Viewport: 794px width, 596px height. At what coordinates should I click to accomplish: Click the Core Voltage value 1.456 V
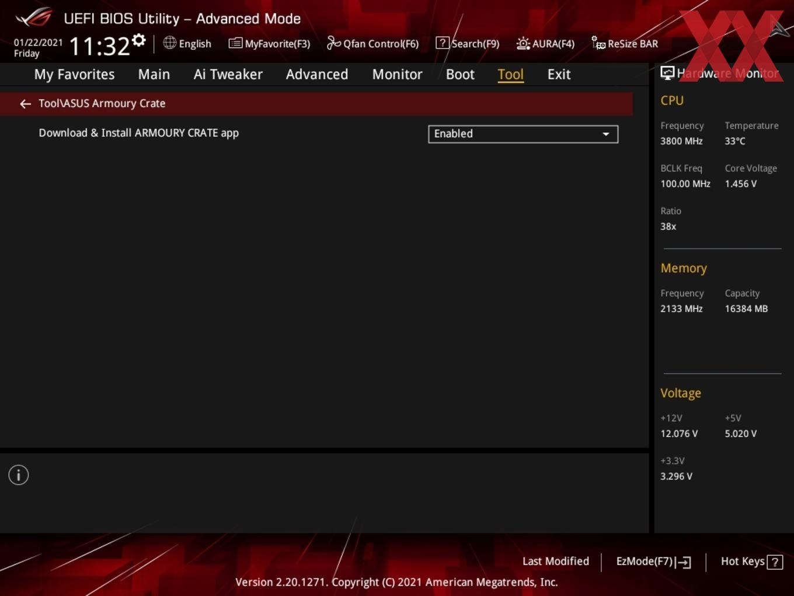pos(741,183)
